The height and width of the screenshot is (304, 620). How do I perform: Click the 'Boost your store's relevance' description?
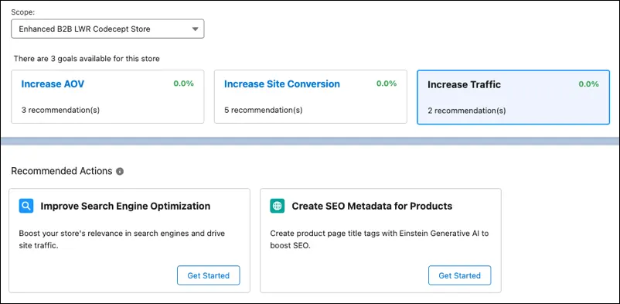pos(122,240)
